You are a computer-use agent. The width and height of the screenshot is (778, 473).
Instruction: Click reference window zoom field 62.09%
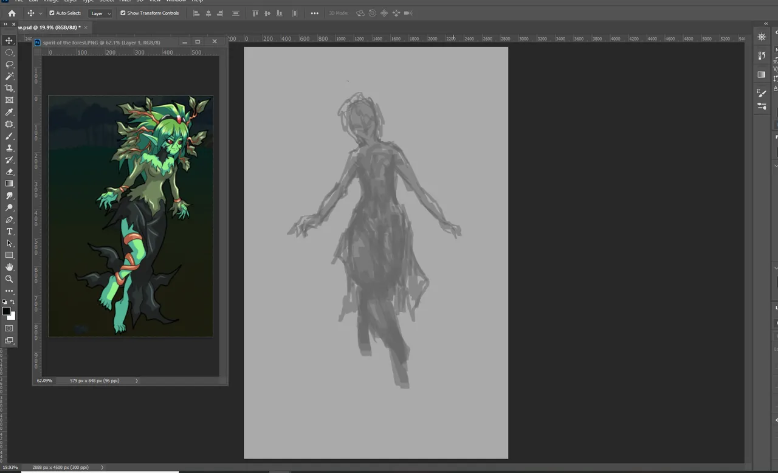click(44, 381)
